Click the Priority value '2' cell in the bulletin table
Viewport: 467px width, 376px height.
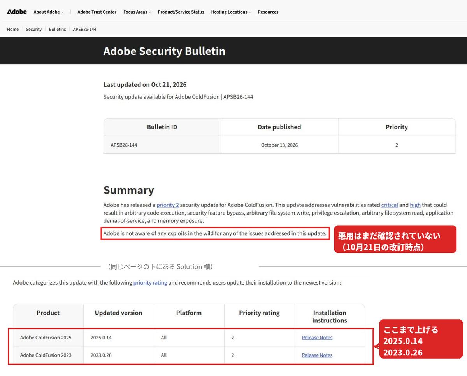pos(397,145)
